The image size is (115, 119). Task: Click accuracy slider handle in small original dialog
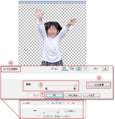(x=58, y=111)
